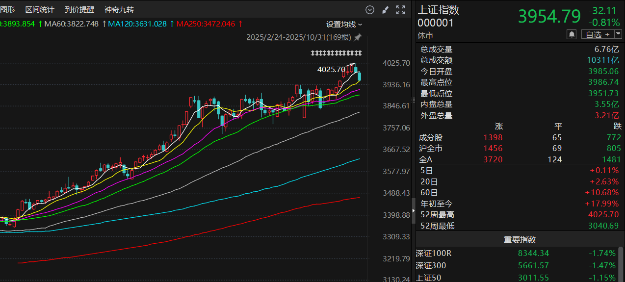Select the 深证300 index row
This screenshot has height=282, width=625.
515,265
